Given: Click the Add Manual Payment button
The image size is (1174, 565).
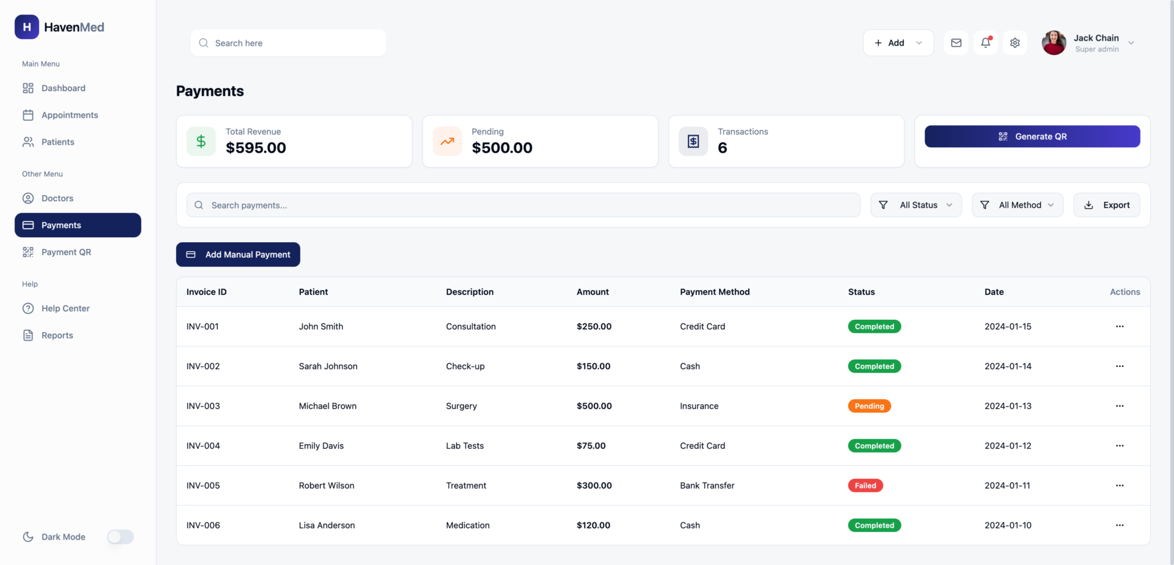Looking at the screenshot, I should tap(238, 254).
